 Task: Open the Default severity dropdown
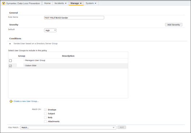(x=50, y=30)
